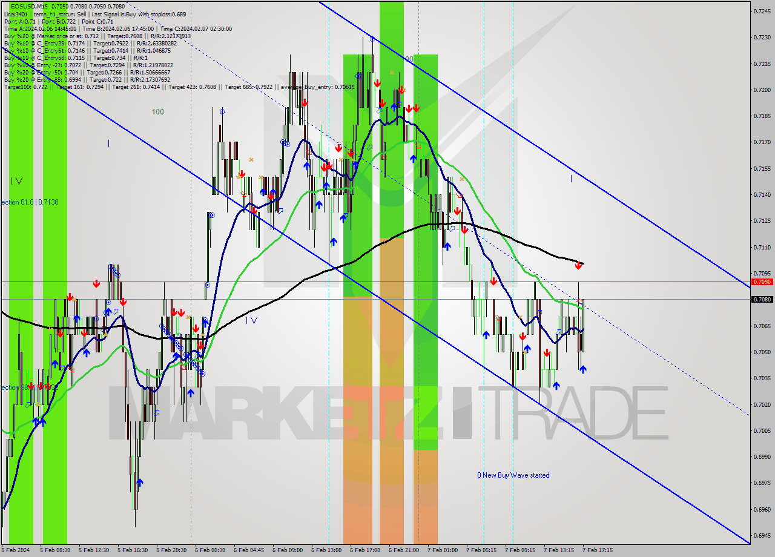
Task: Click the '7 Feb 05:15' time label
Action: point(481,550)
